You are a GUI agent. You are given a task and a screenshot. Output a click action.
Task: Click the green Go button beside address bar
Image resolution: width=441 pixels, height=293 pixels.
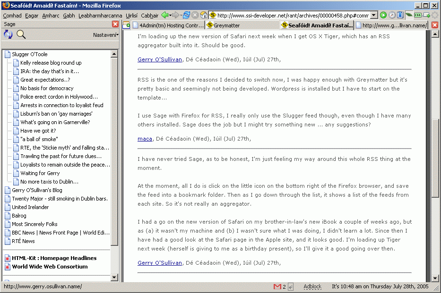(x=383, y=15)
